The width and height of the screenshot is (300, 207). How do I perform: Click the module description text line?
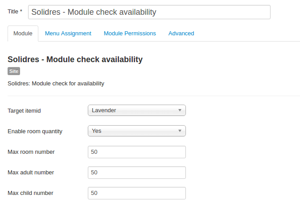coord(56,84)
